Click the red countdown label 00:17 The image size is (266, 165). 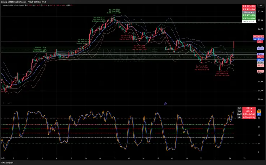[260, 42]
